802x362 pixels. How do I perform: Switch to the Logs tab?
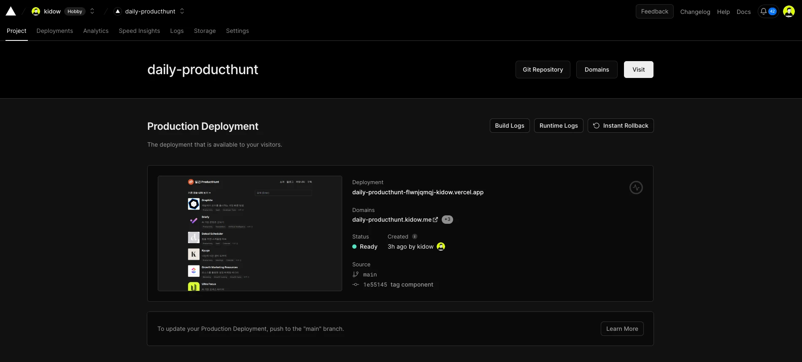[x=177, y=31]
